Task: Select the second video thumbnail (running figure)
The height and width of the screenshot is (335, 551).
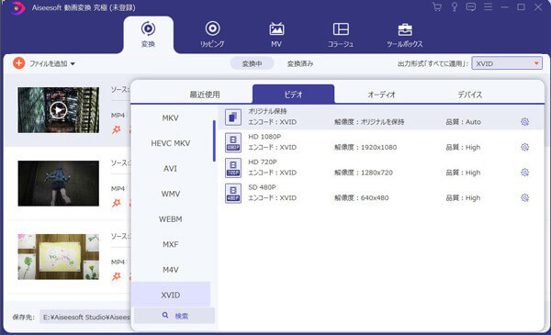Action: pos(59,184)
